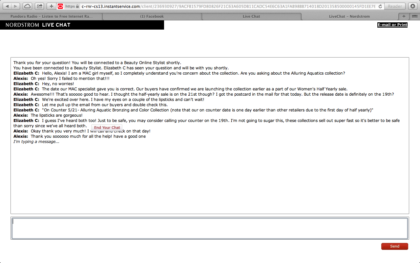Switch to the (1) Facebook tab
This screenshot has height=263, width=420.
[152, 16]
